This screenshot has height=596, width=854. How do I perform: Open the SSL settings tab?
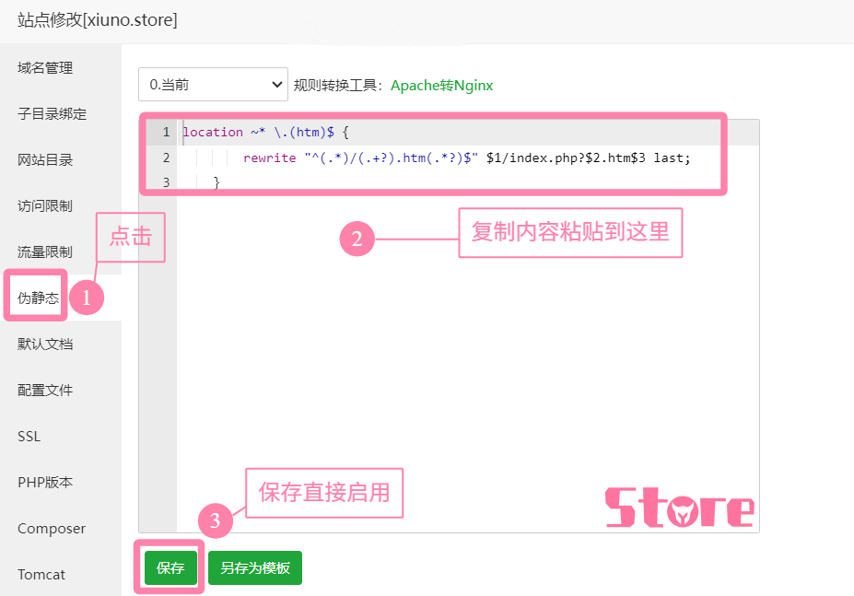[x=29, y=437]
